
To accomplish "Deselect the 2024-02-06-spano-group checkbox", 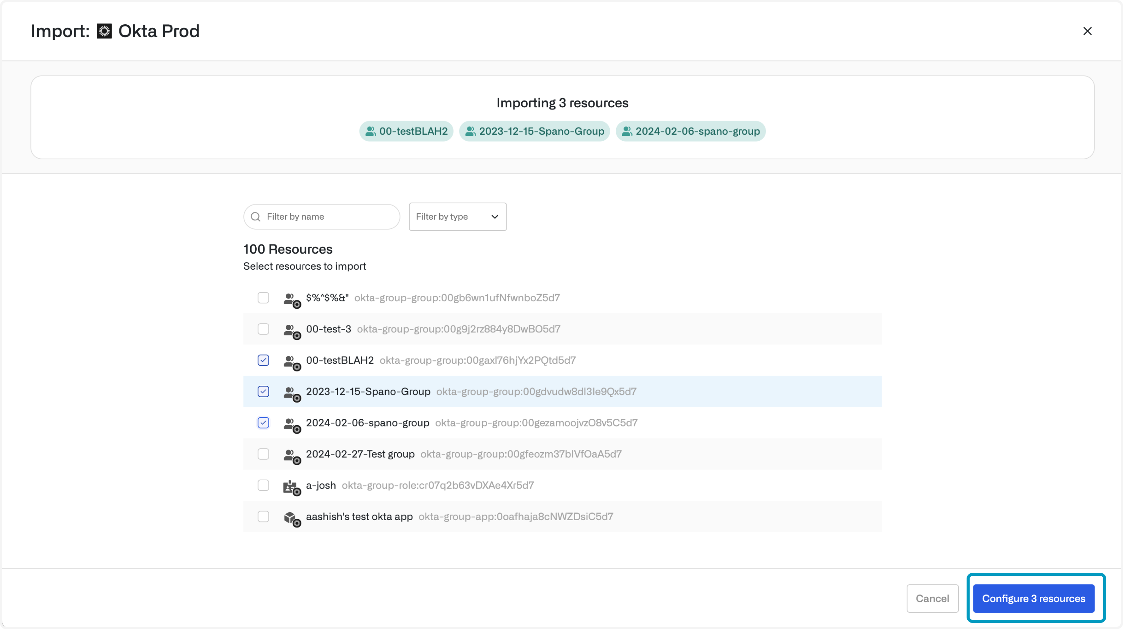I will pyautogui.click(x=263, y=423).
